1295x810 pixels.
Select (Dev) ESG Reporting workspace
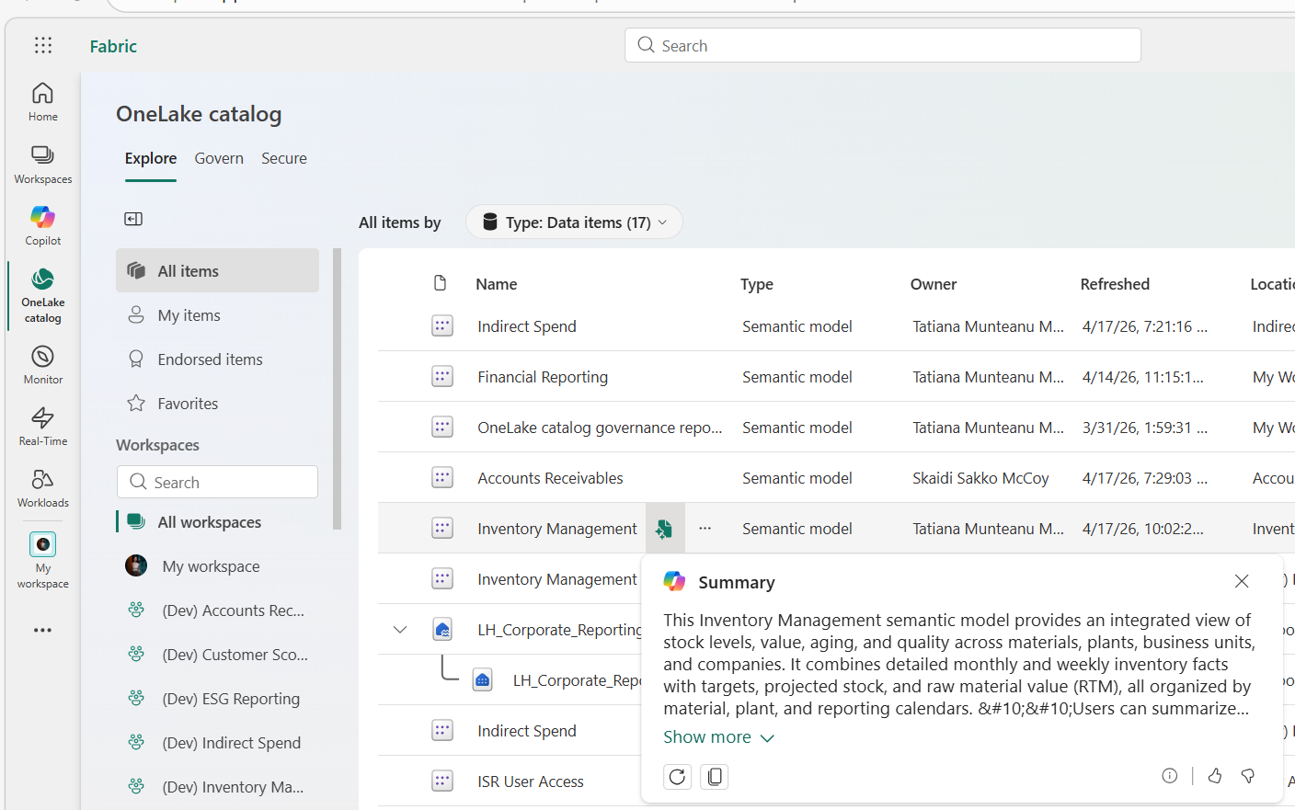(218, 698)
